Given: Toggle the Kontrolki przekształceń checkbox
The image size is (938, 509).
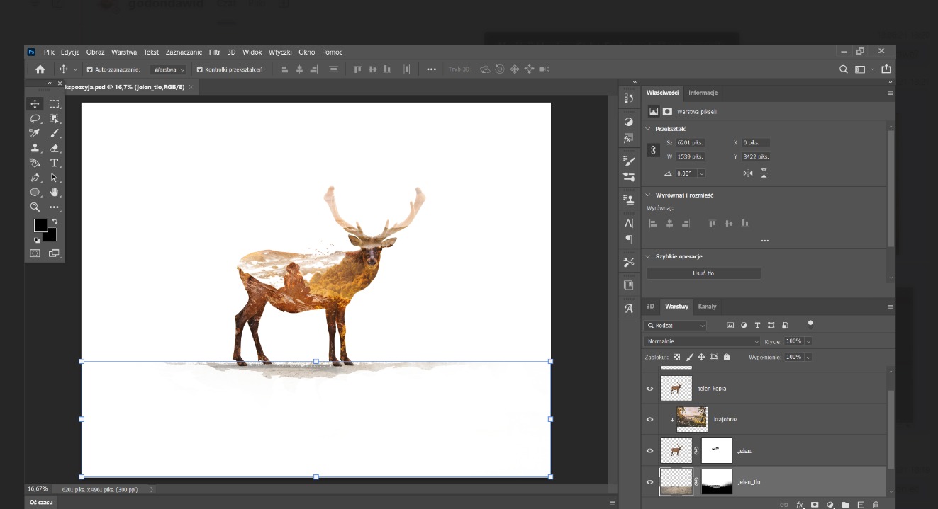Looking at the screenshot, I should click(x=200, y=69).
